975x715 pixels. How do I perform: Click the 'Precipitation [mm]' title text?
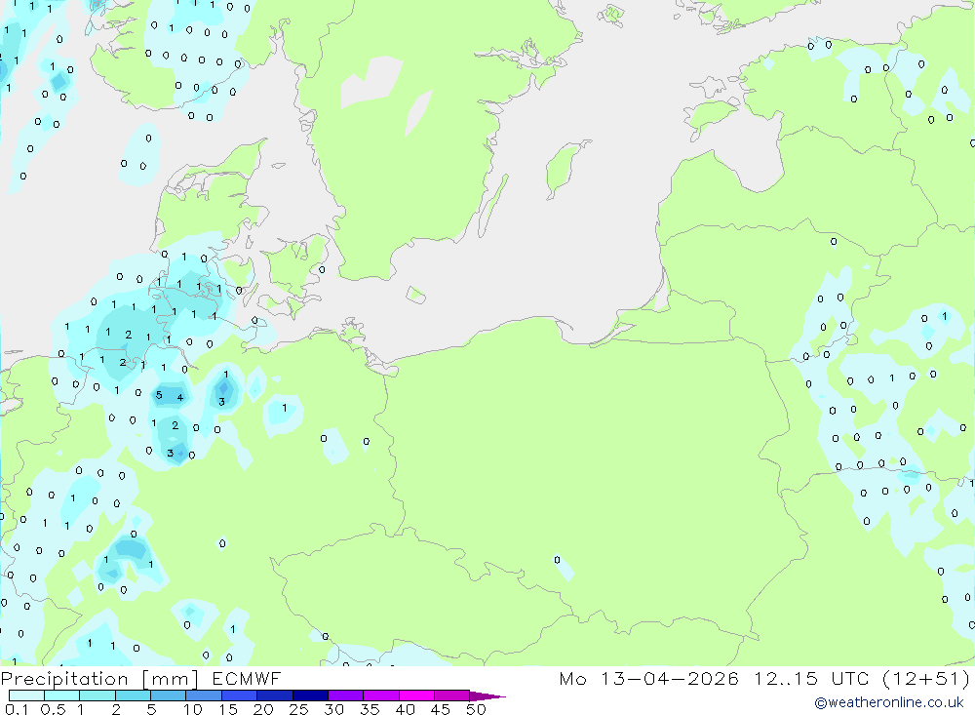[99, 678]
